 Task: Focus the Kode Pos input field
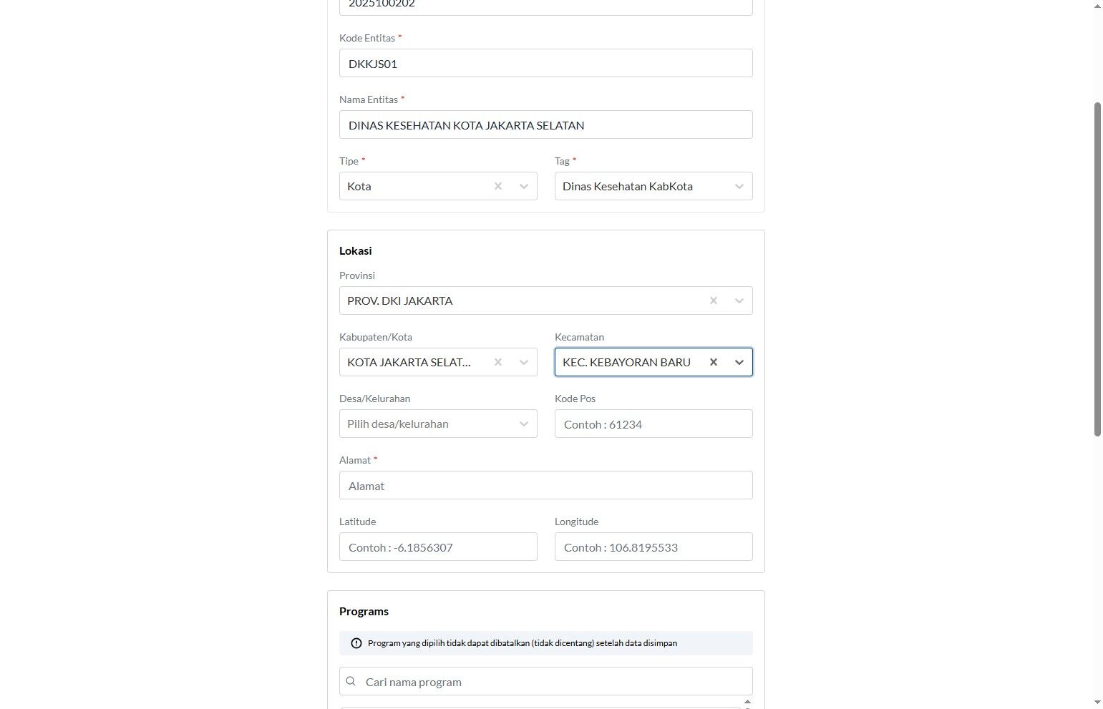(653, 424)
